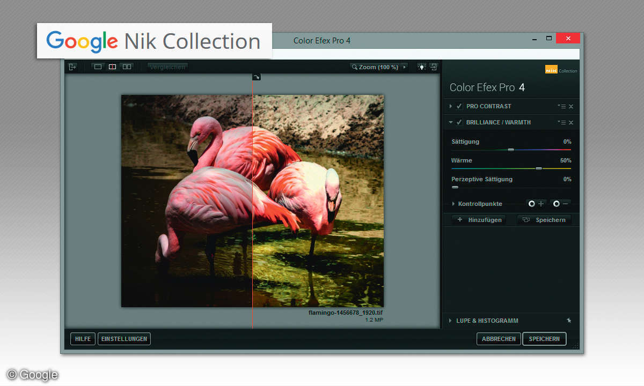Click the Nik Collection logo

coord(561,69)
